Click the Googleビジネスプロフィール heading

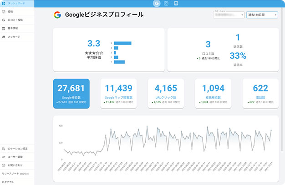[x=104, y=15]
